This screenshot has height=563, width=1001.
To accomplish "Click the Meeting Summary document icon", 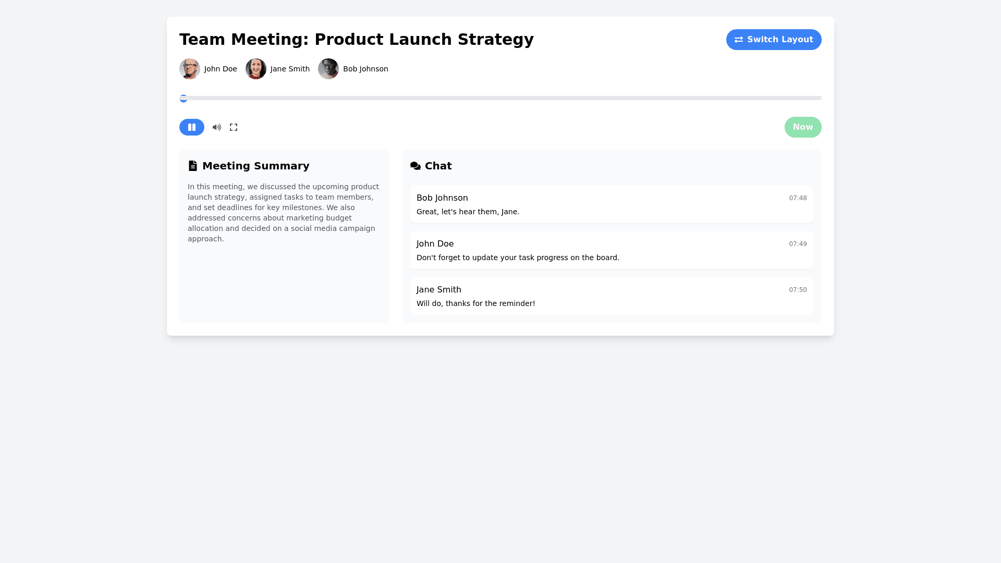I will [x=193, y=166].
